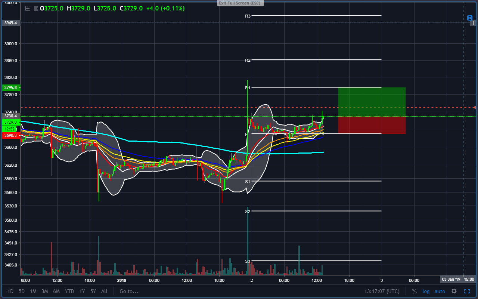The height and width of the screenshot is (299, 478).
Task: Click the blue hourglass icon on price axis
Action: [470, 18]
